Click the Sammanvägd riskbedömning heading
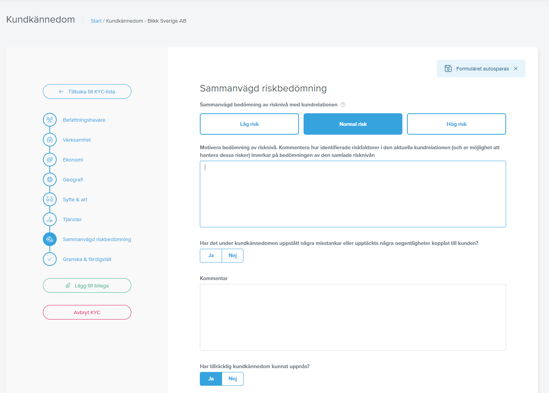The image size is (549, 393). click(x=263, y=88)
